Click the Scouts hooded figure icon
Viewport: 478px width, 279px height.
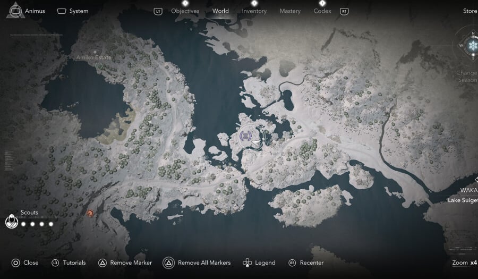12,221
